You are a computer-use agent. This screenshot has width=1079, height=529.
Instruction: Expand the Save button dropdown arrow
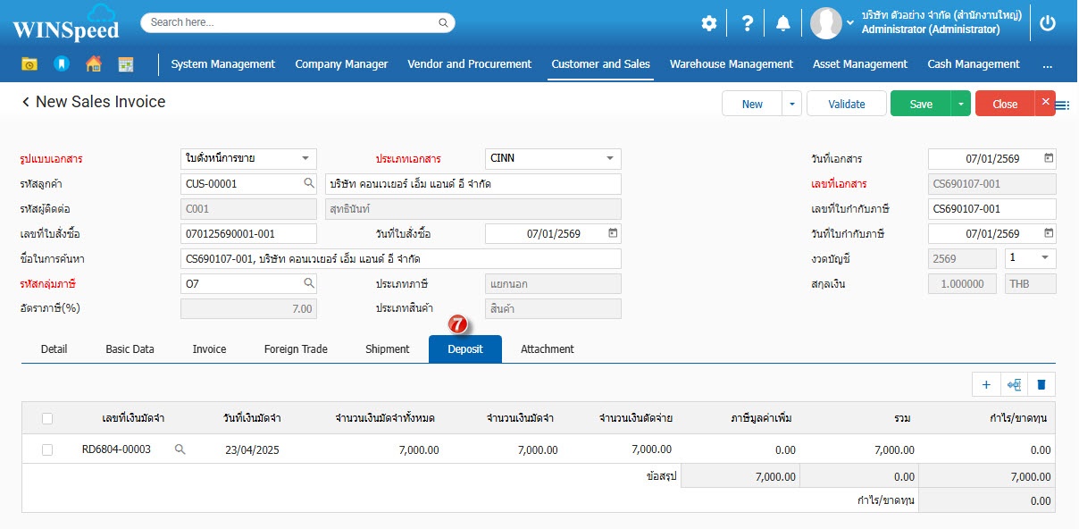pos(961,104)
